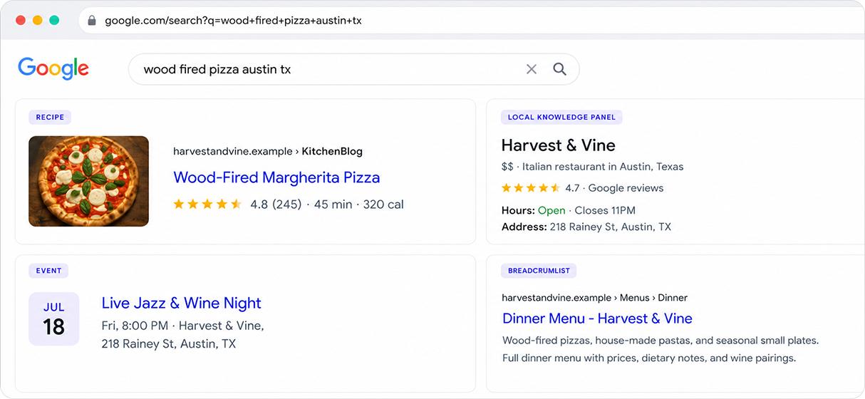Image resolution: width=865 pixels, height=399 pixels.
Task: Click the LOCAL KNOWLEDGE PANEL badge
Action: point(561,117)
